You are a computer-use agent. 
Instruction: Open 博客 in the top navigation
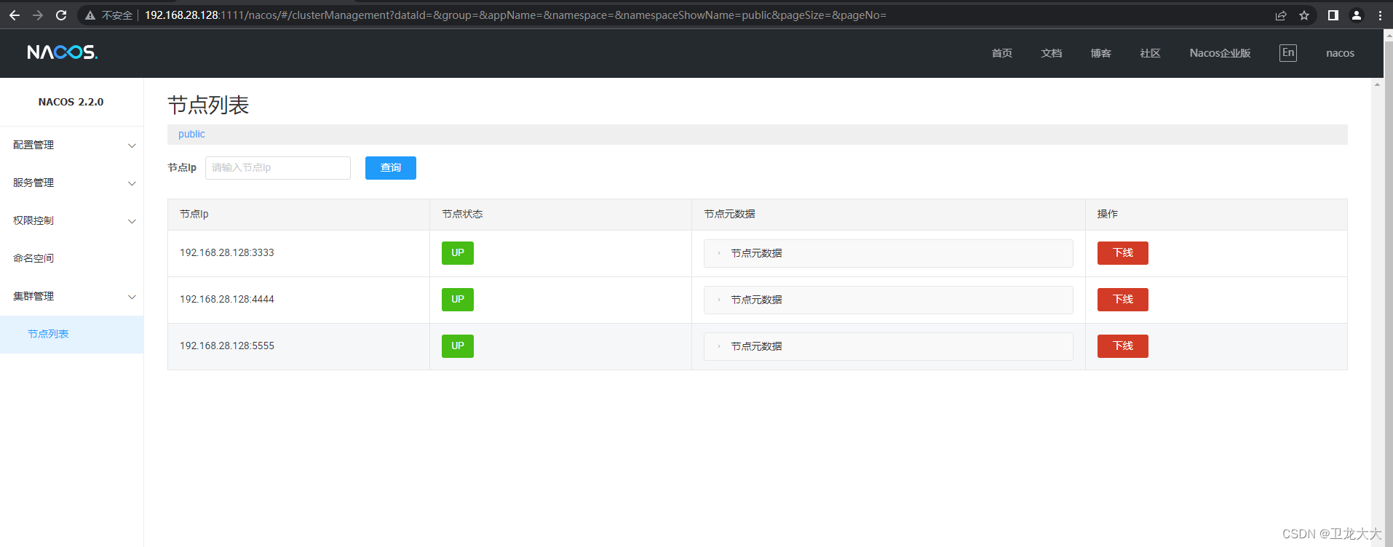coord(1101,53)
